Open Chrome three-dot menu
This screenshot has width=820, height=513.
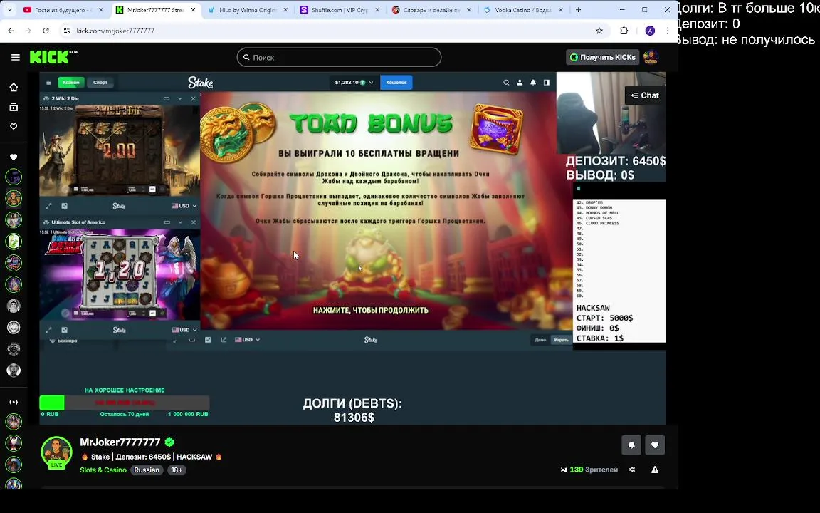(667, 31)
